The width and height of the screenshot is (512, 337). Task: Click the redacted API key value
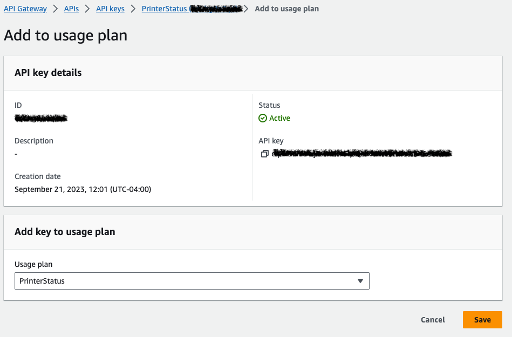361,154
